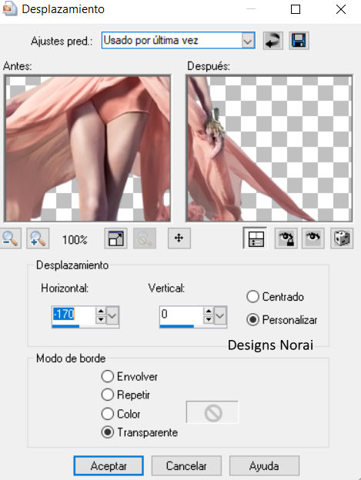Click inside the Vertical offset input field
The width and height of the screenshot is (361, 480).
[x=181, y=315]
